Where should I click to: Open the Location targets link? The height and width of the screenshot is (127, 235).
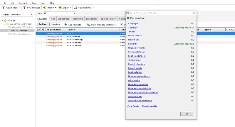135,72
